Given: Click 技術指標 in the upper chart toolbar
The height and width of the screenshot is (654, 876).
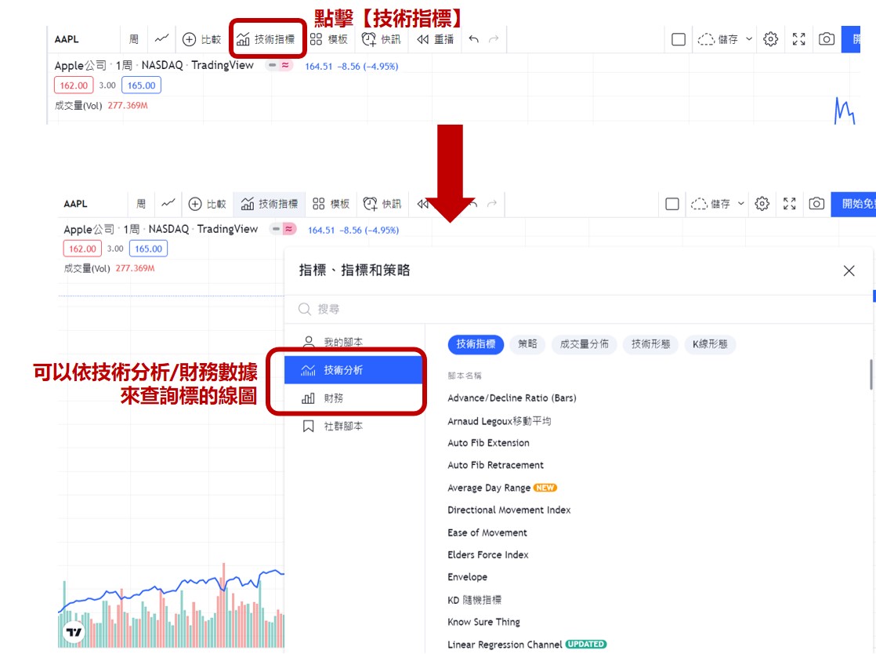Looking at the screenshot, I should point(266,39).
